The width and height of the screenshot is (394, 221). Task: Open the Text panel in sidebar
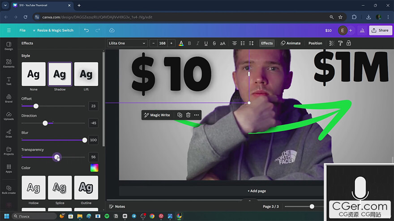[9, 81]
